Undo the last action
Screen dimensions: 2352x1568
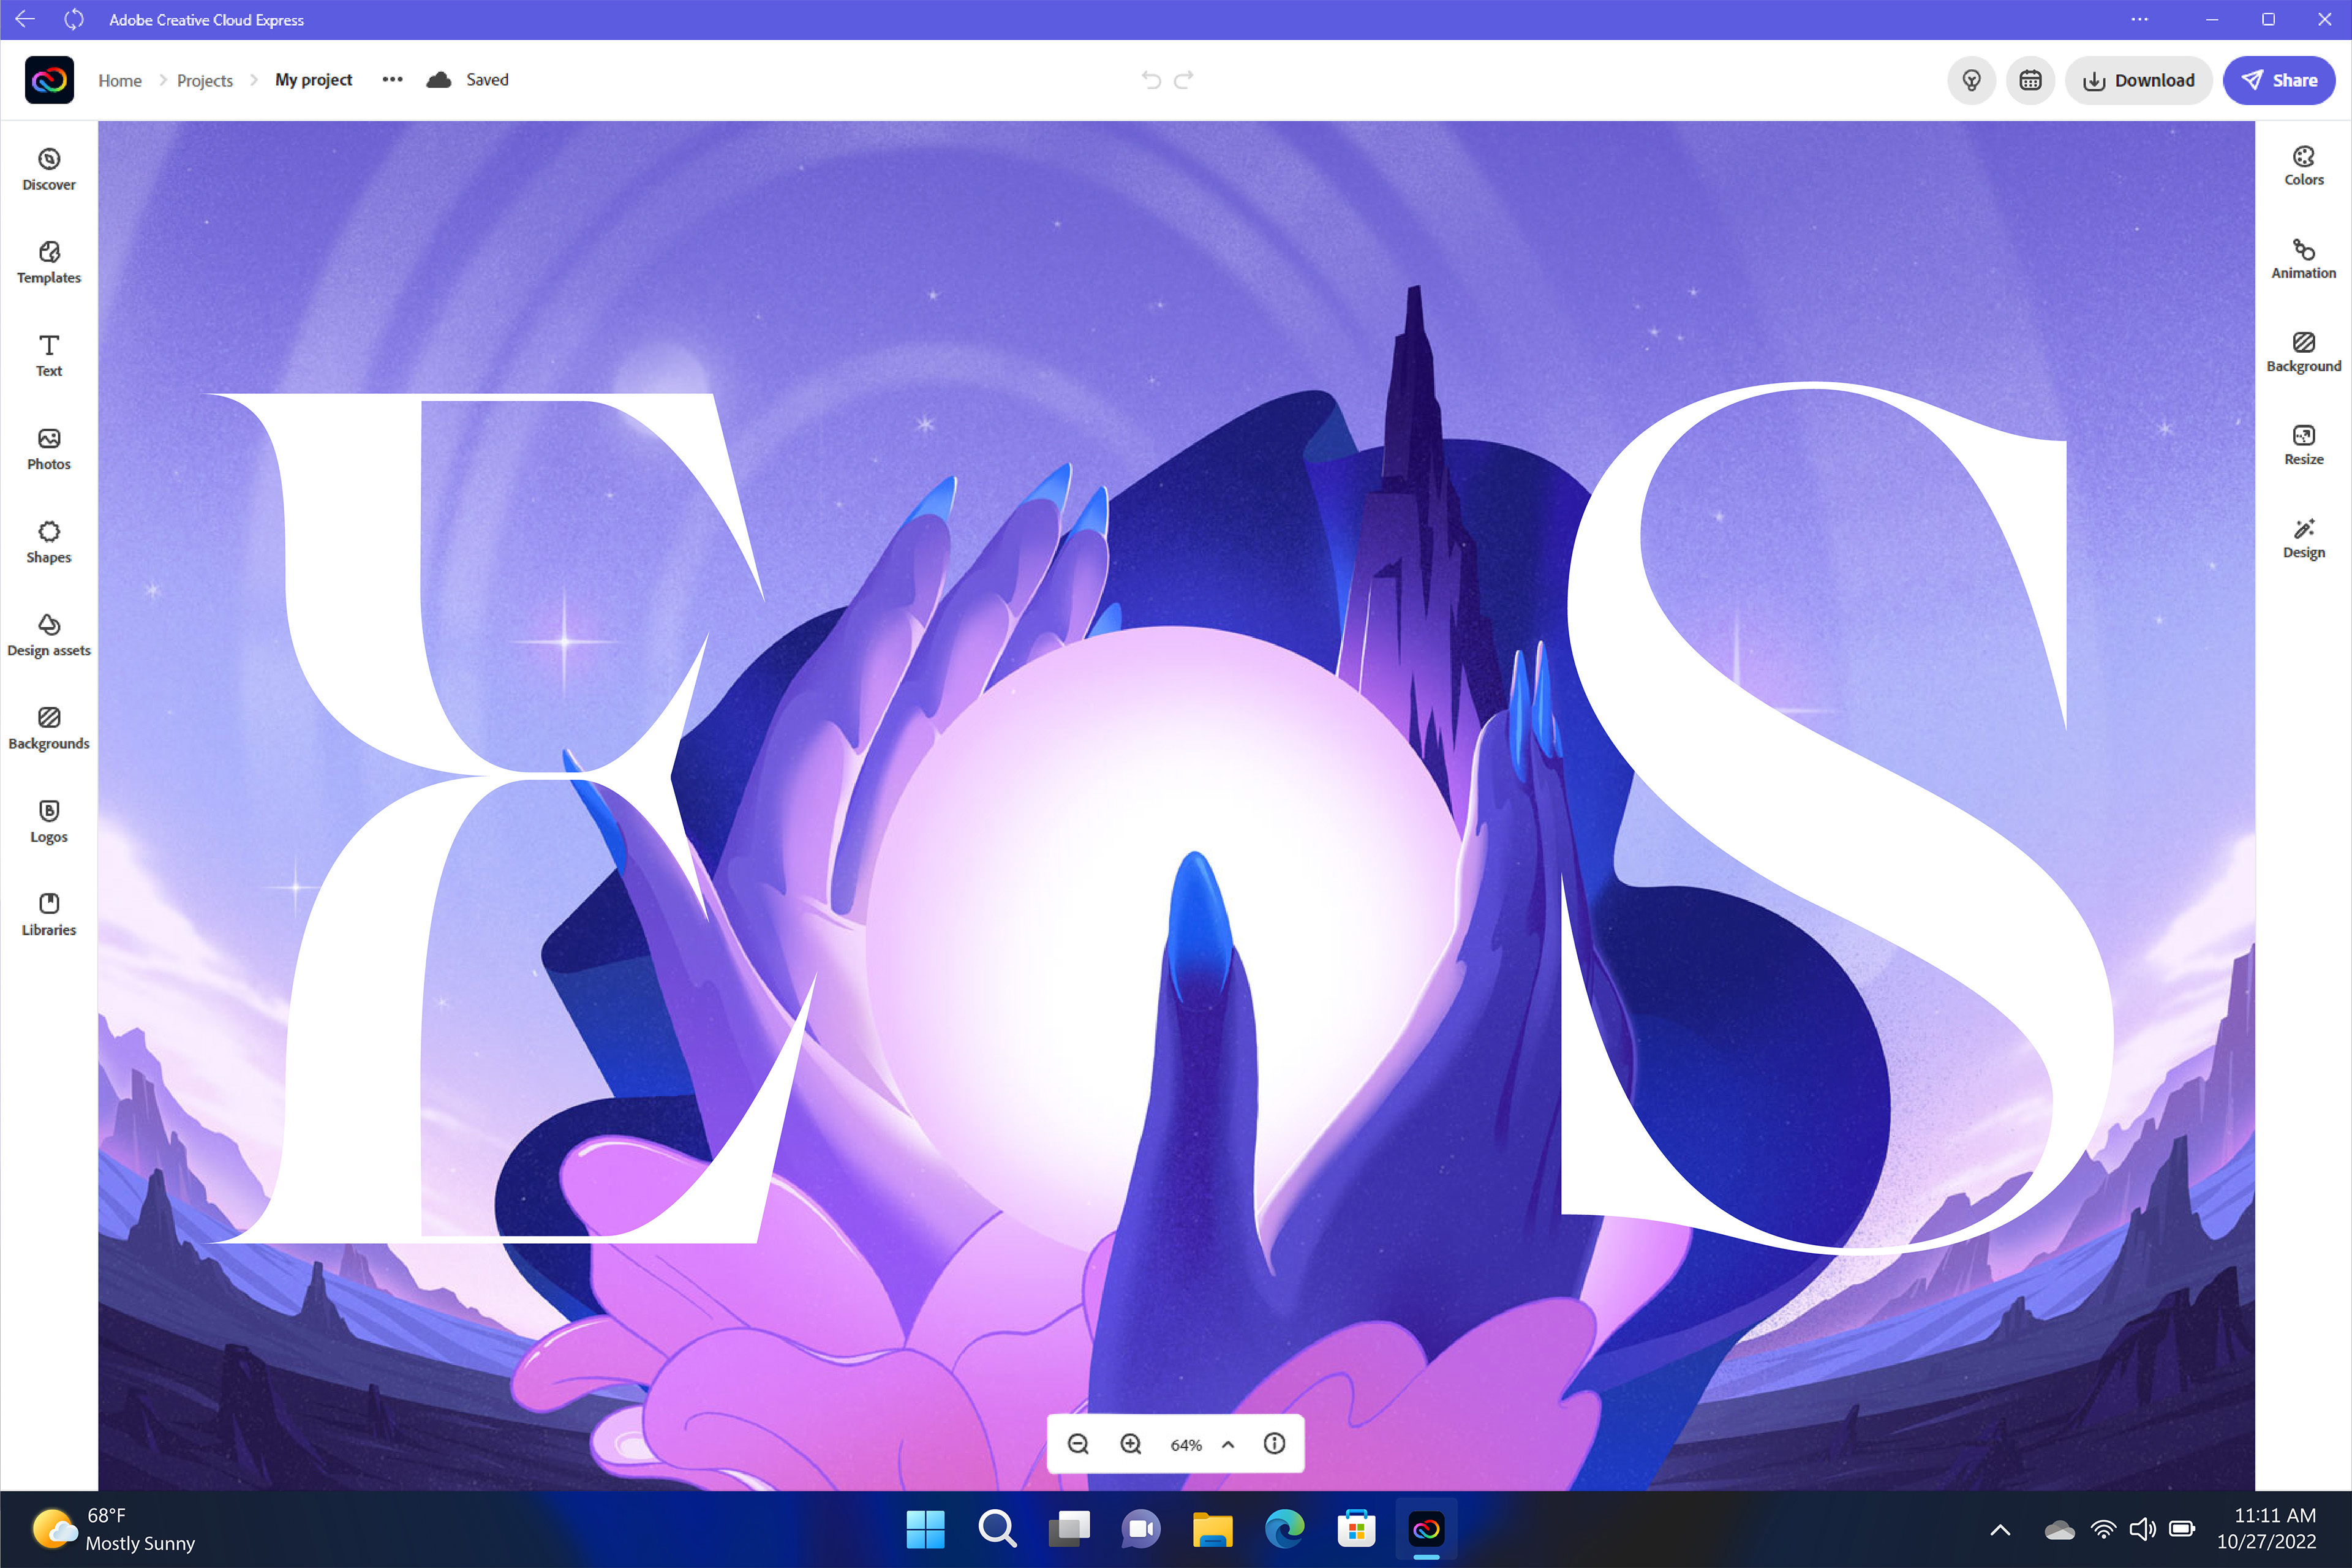pos(1151,80)
